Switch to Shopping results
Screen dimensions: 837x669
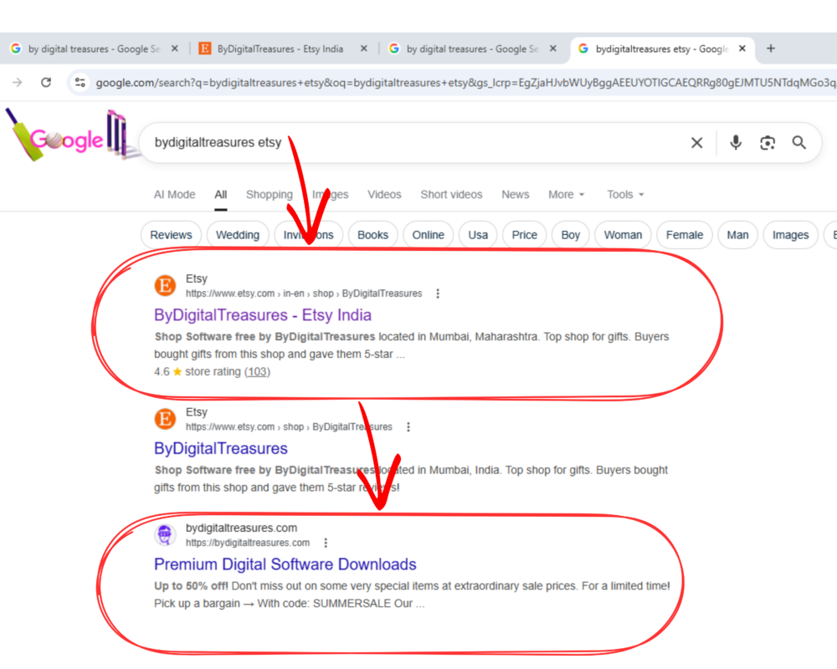click(269, 195)
